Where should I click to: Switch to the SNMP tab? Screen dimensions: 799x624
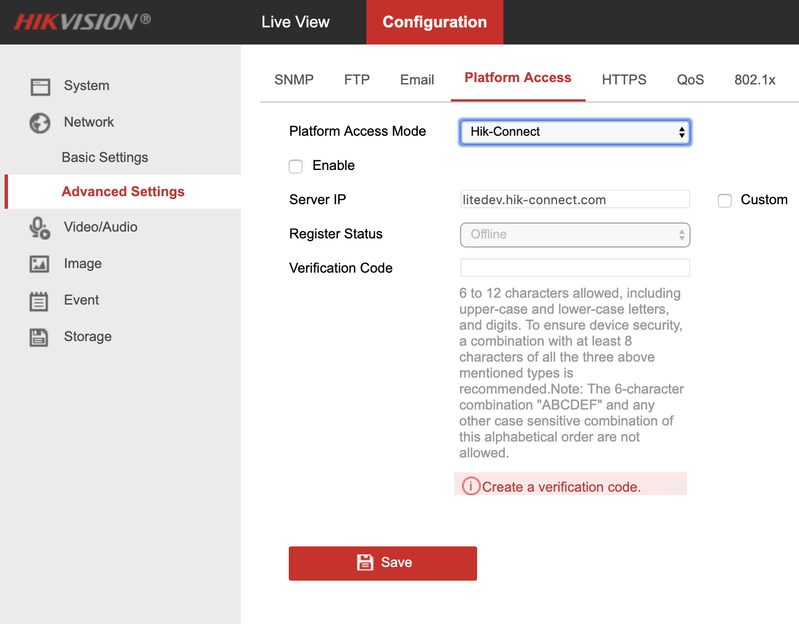pos(294,80)
